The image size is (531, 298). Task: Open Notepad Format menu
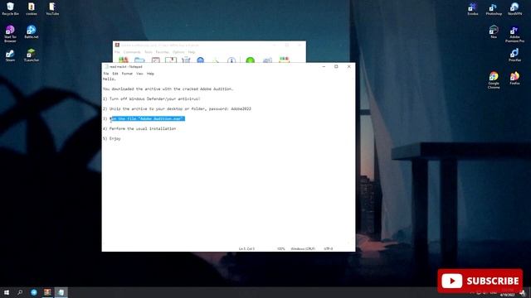click(127, 74)
